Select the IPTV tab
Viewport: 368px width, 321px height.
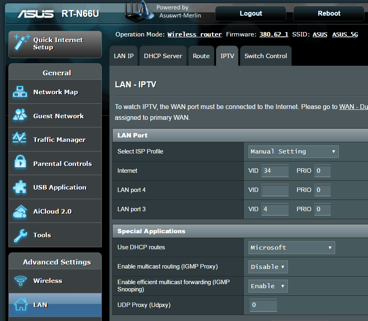click(227, 56)
